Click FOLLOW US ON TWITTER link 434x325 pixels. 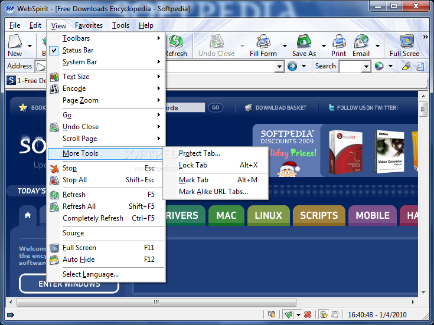(x=367, y=108)
